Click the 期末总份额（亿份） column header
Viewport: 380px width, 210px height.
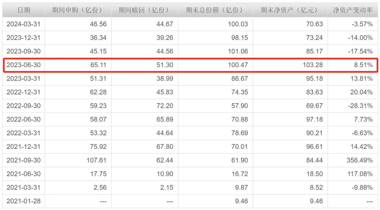[x=215, y=10]
